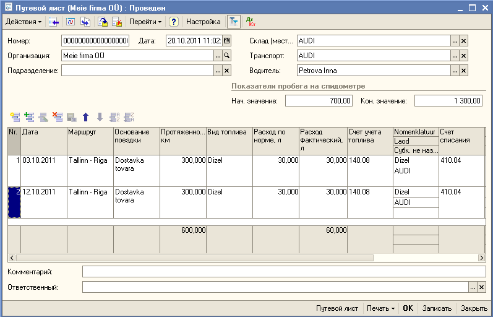Click the Настройка toolbar item
The image size is (493, 317).
point(204,22)
